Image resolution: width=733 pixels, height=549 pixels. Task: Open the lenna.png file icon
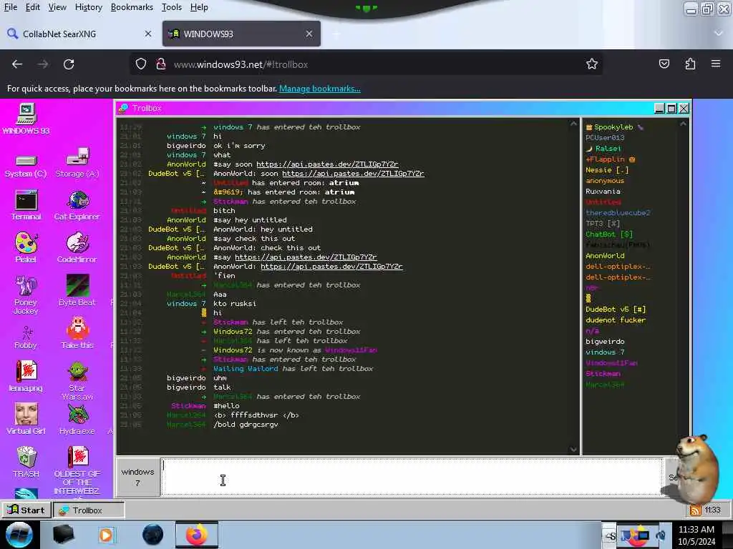26,376
